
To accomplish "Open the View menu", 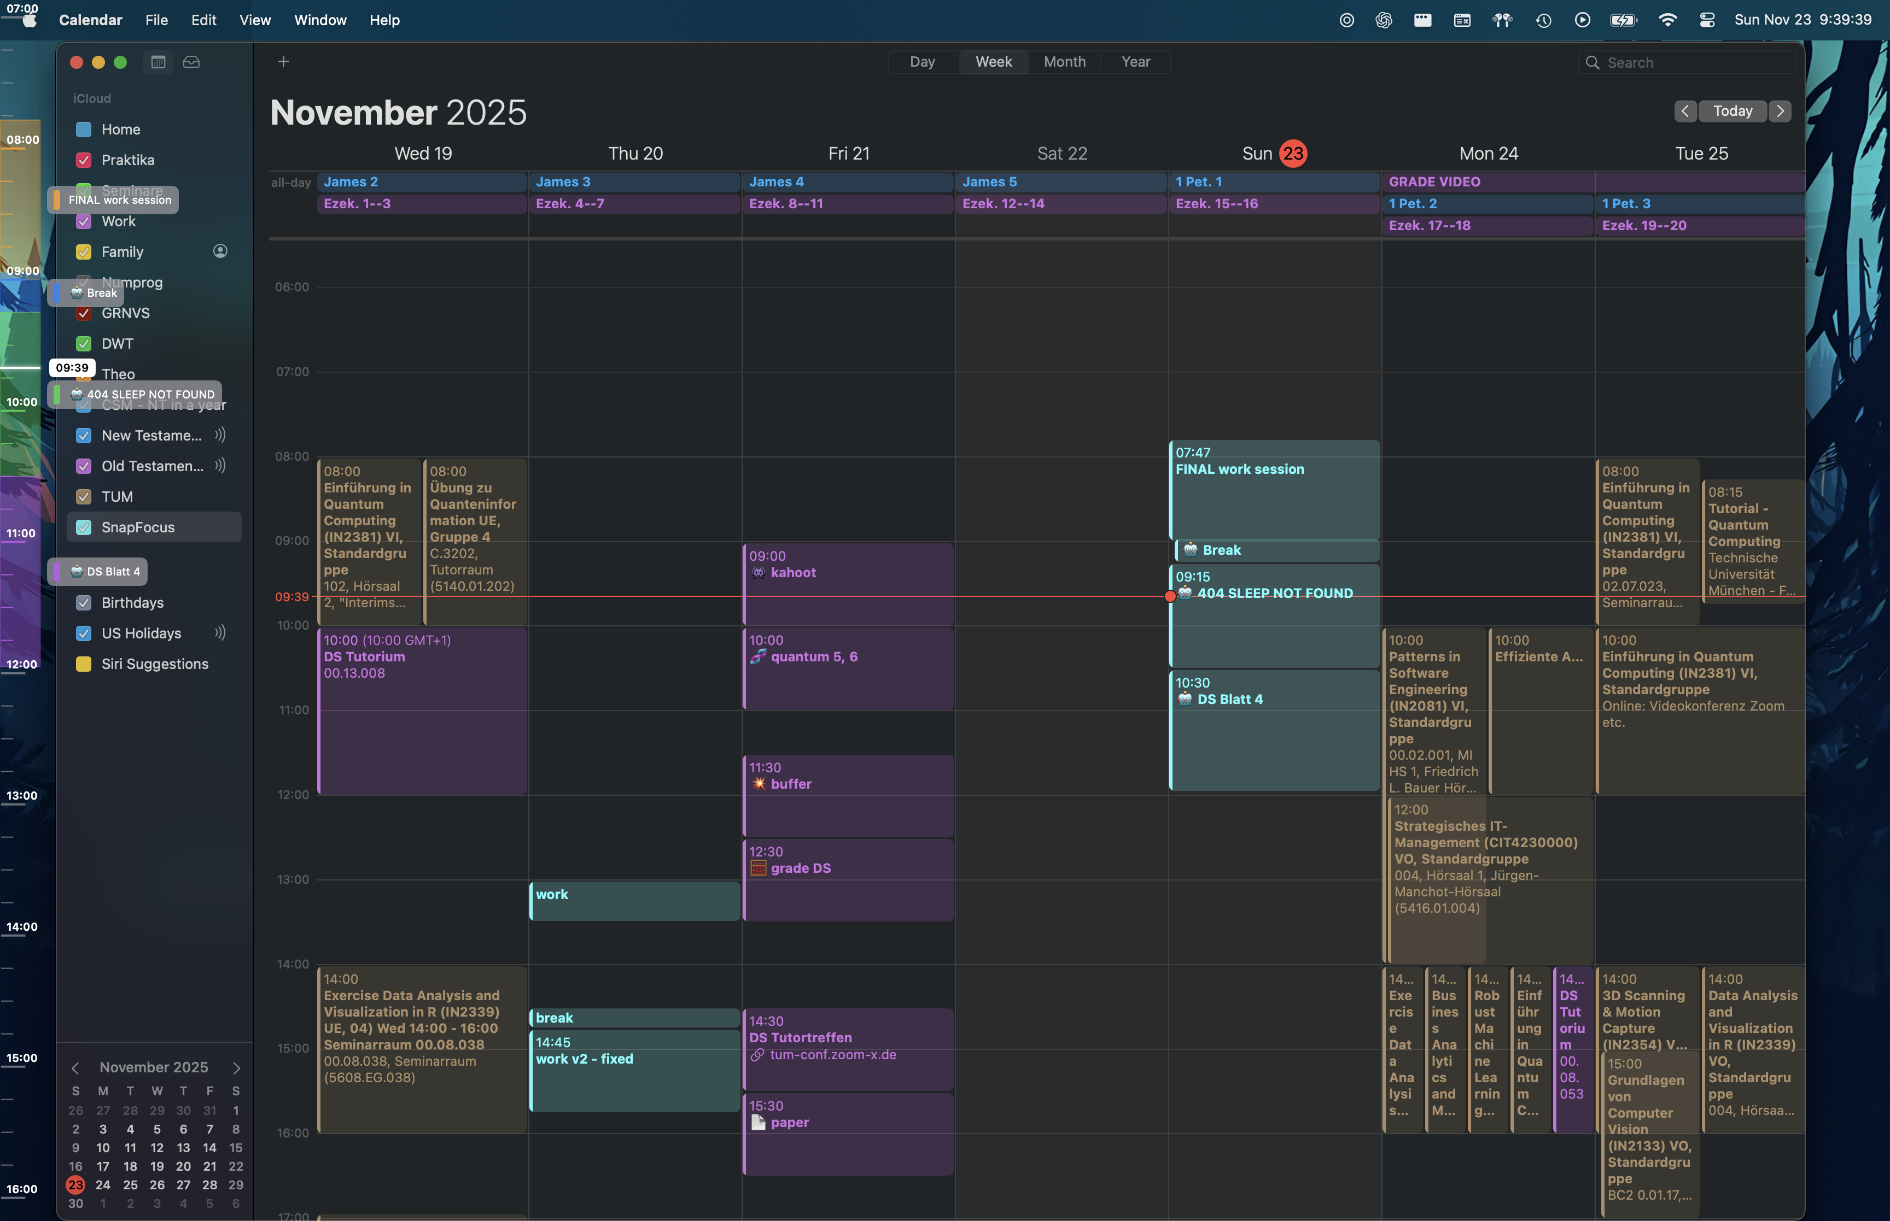I will 255,20.
